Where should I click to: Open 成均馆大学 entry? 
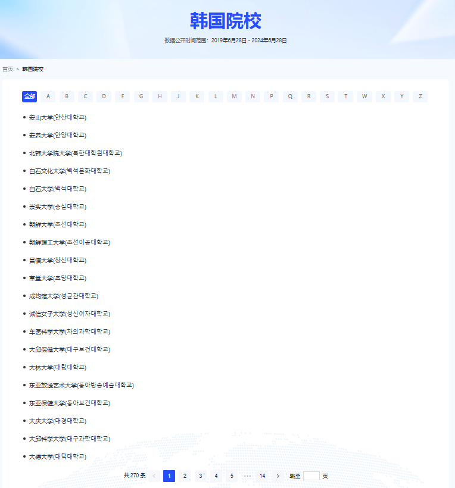pyautogui.click(x=64, y=296)
